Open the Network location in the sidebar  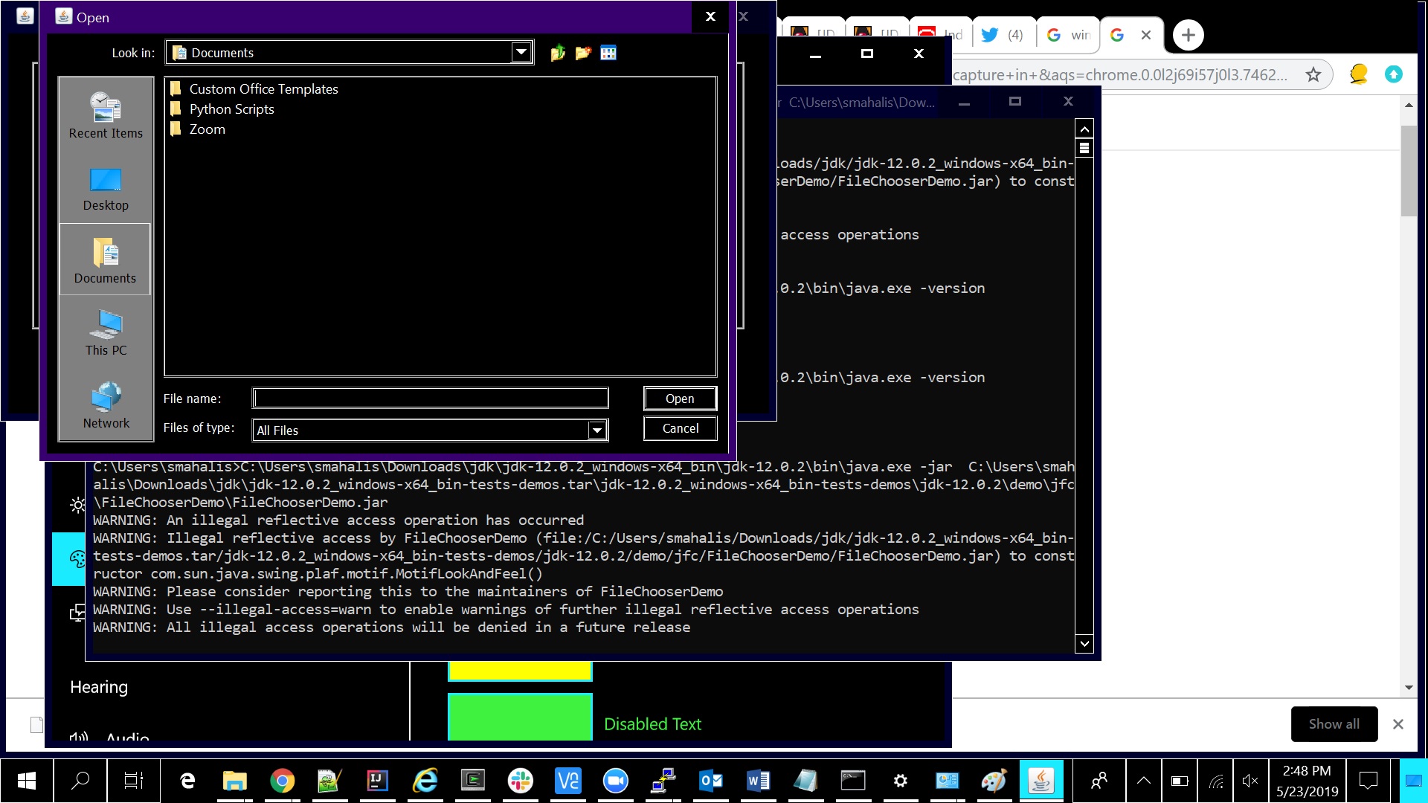pyautogui.click(x=106, y=406)
